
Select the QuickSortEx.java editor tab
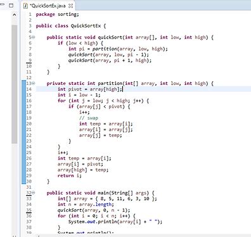point(48,6)
